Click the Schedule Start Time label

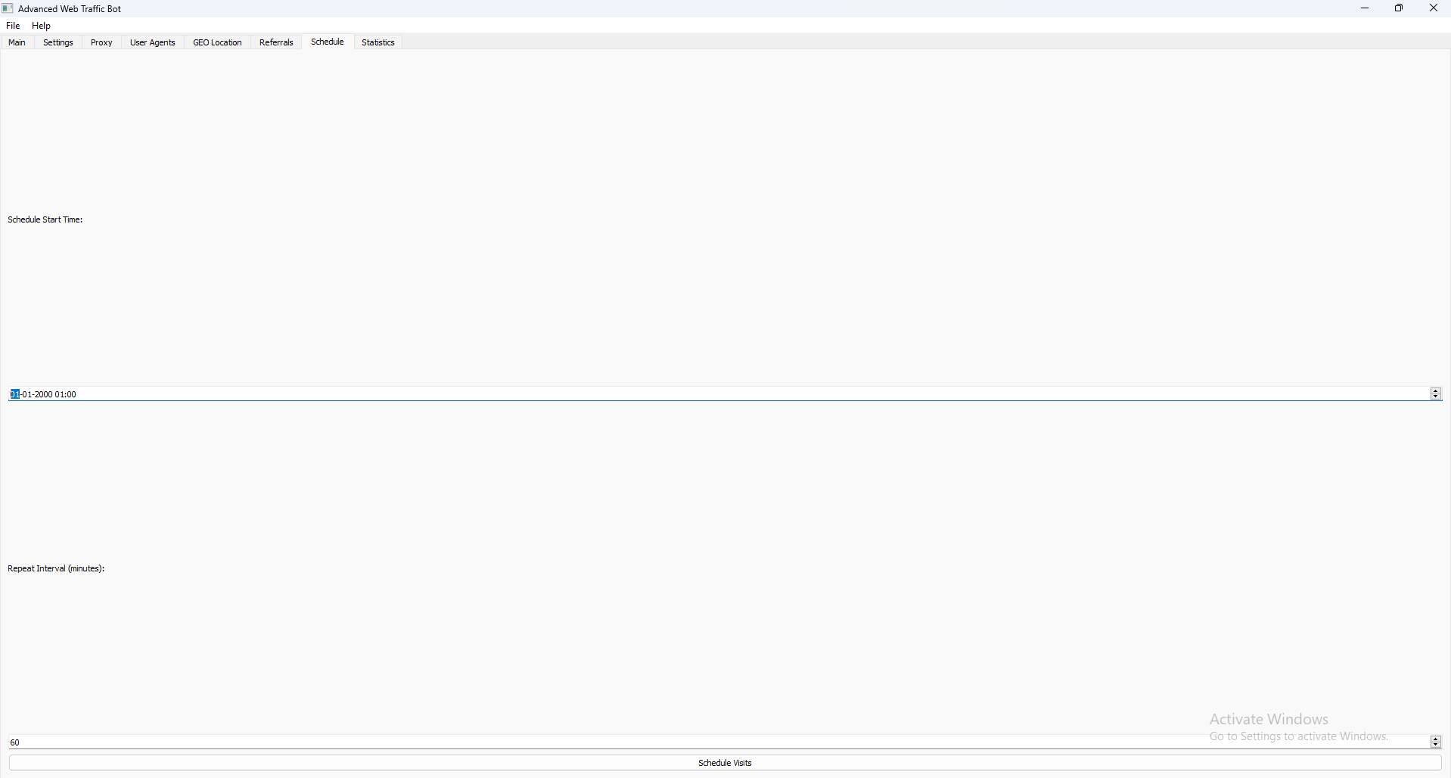coord(45,220)
